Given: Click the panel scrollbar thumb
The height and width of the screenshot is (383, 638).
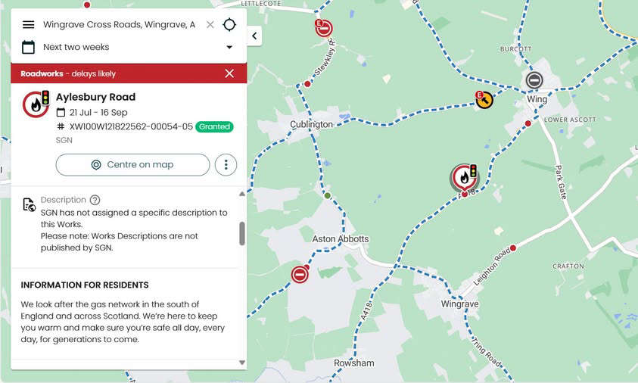Looking at the screenshot, I should click(242, 234).
